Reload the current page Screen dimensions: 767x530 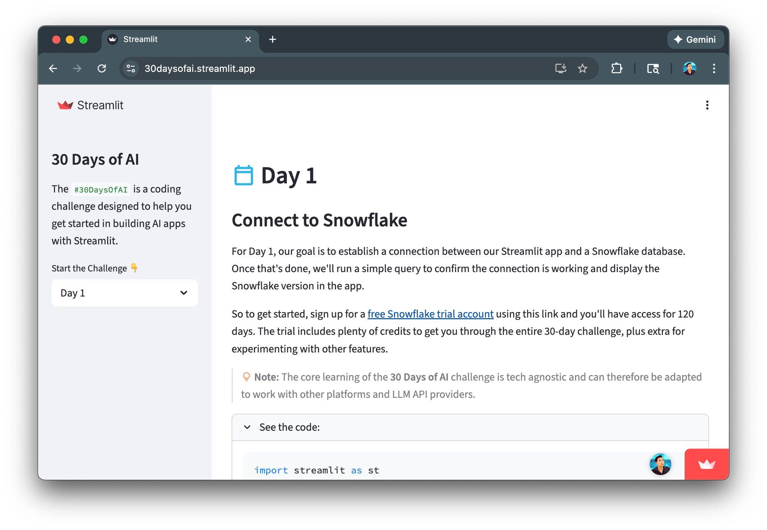click(102, 68)
